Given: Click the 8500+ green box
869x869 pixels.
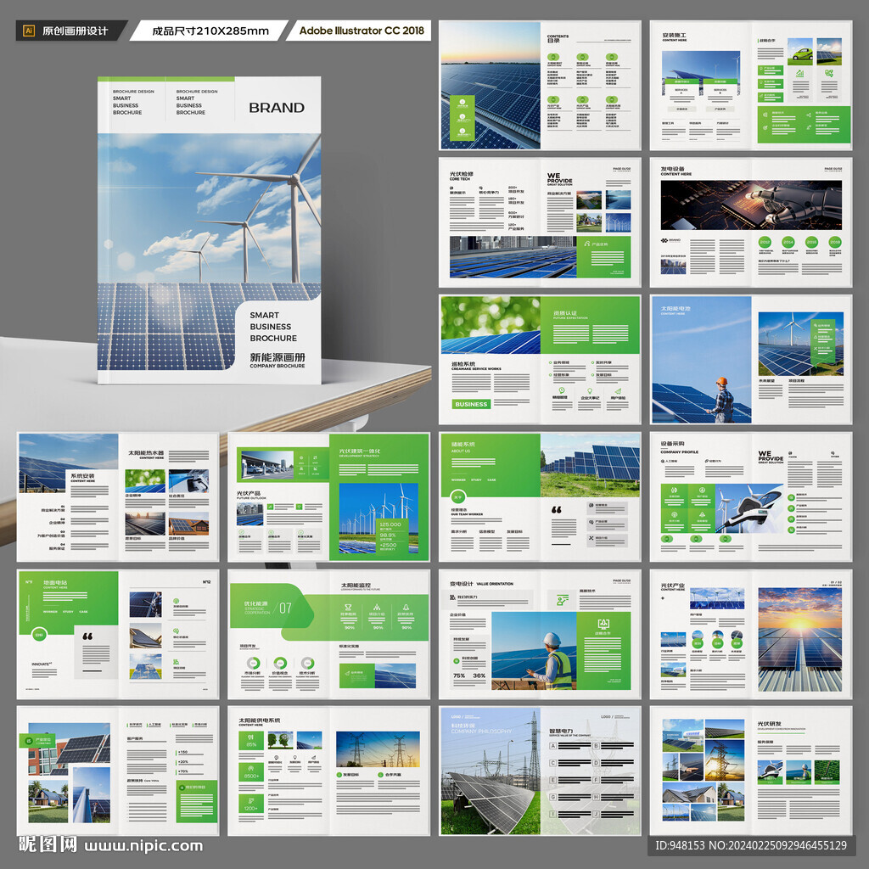Looking at the screenshot, I should pyautogui.click(x=250, y=772).
